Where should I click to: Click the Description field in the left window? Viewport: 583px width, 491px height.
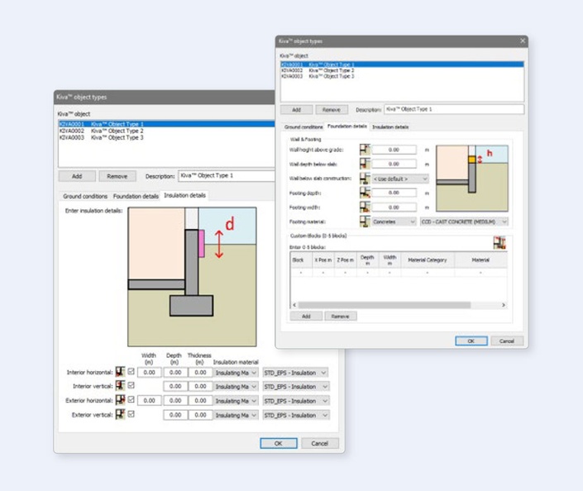click(227, 176)
